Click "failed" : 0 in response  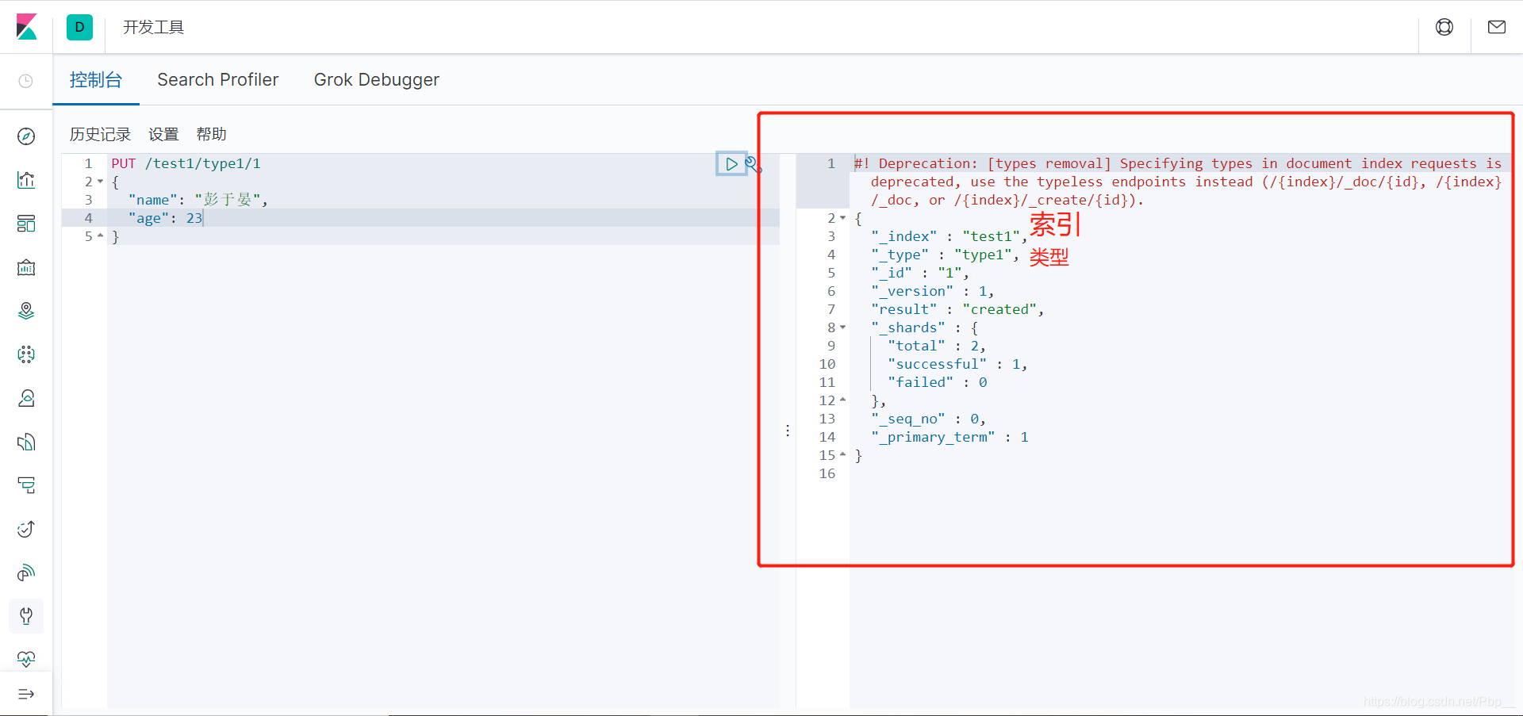point(937,382)
